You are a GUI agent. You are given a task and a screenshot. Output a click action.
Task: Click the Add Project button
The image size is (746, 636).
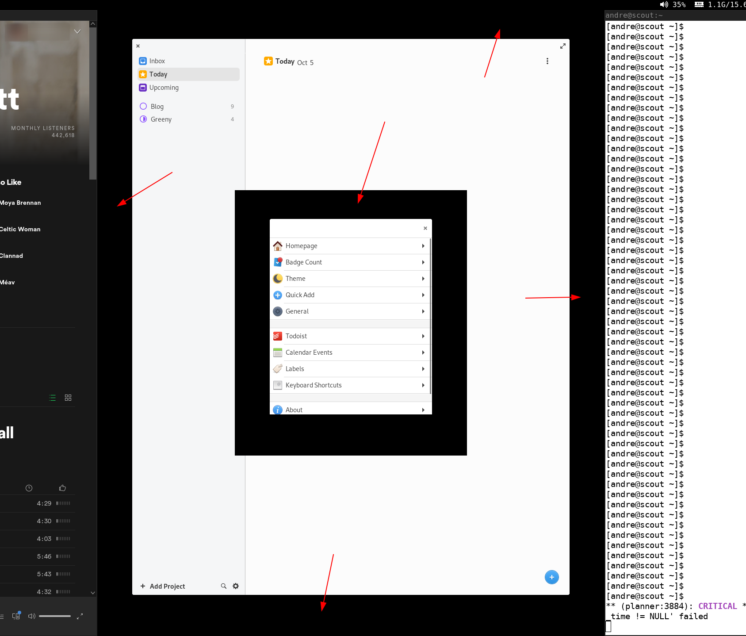162,586
